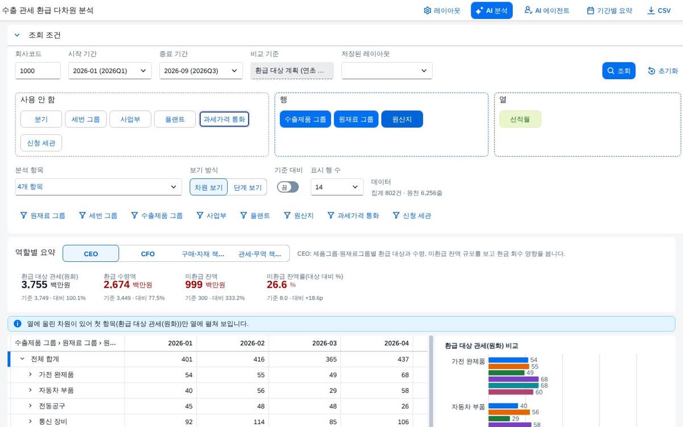Click the 원산지 row chip
The height and width of the screenshot is (427, 683).
pyautogui.click(x=402, y=119)
